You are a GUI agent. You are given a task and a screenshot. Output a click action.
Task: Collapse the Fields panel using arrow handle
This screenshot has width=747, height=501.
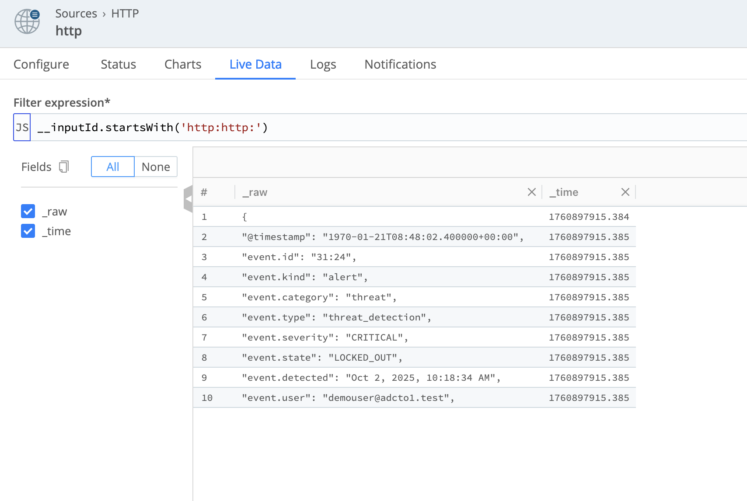point(188,198)
